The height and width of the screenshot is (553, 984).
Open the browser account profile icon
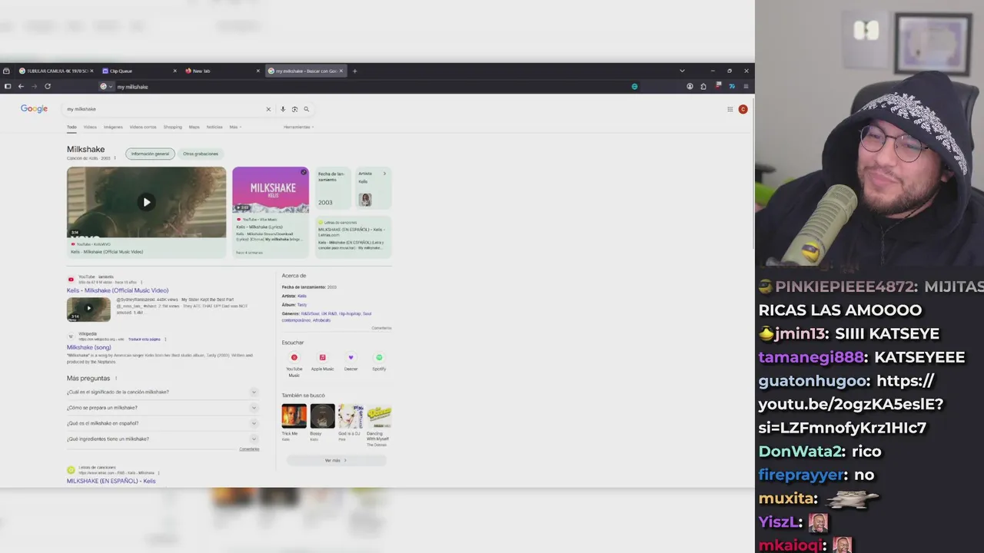click(x=690, y=87)
